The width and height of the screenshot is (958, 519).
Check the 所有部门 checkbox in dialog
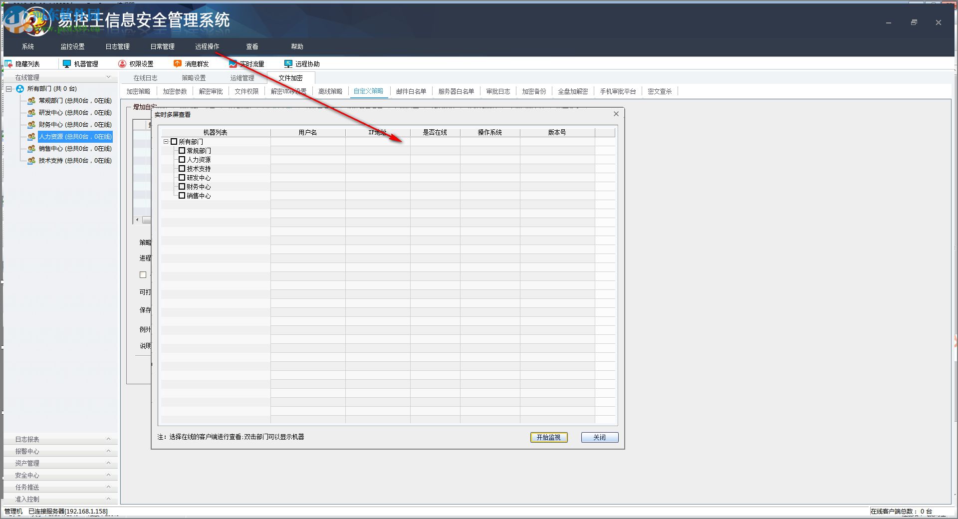pos(174,142)
